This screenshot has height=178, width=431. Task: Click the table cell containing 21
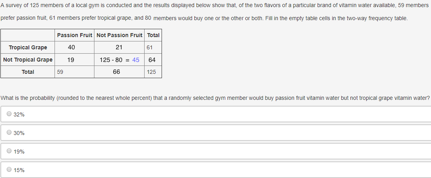pyautogui.click(x=119, y=47)
